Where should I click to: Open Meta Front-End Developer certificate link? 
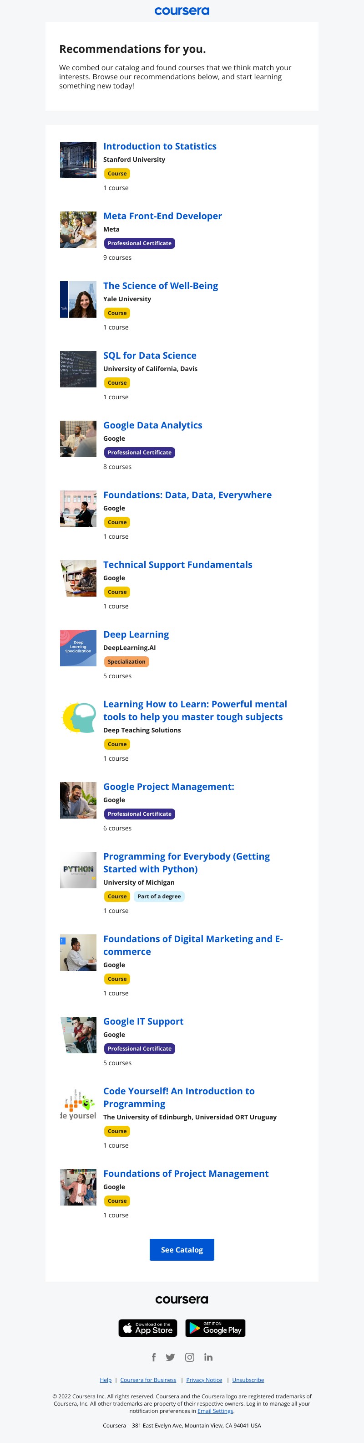[163, 216]
